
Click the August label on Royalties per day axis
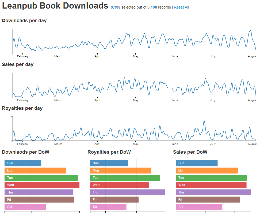(252, 144)
